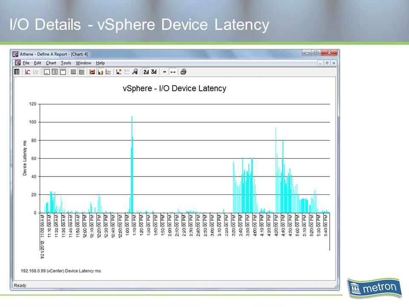409x307 pixels.
Task: Click the vertical 'Device Latency ms' axis label
Action: pos(25,158)
